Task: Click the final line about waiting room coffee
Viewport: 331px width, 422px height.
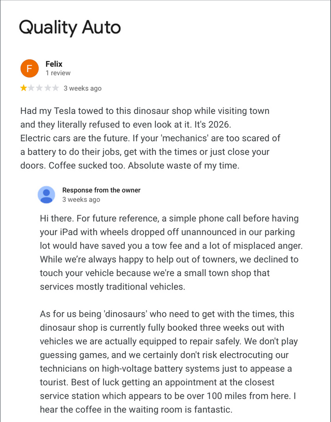Action: click(x=136, y=409)
